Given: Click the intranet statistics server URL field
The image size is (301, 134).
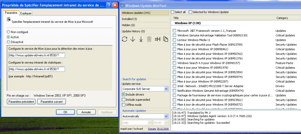Looking at the screenshot, I should click(37, 69).
